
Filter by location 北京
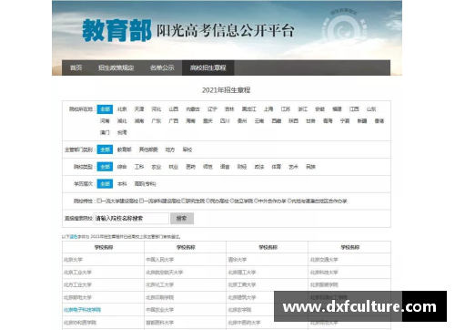[122, 109]
